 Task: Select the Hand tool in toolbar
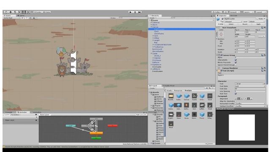click(x=6, y=12)
